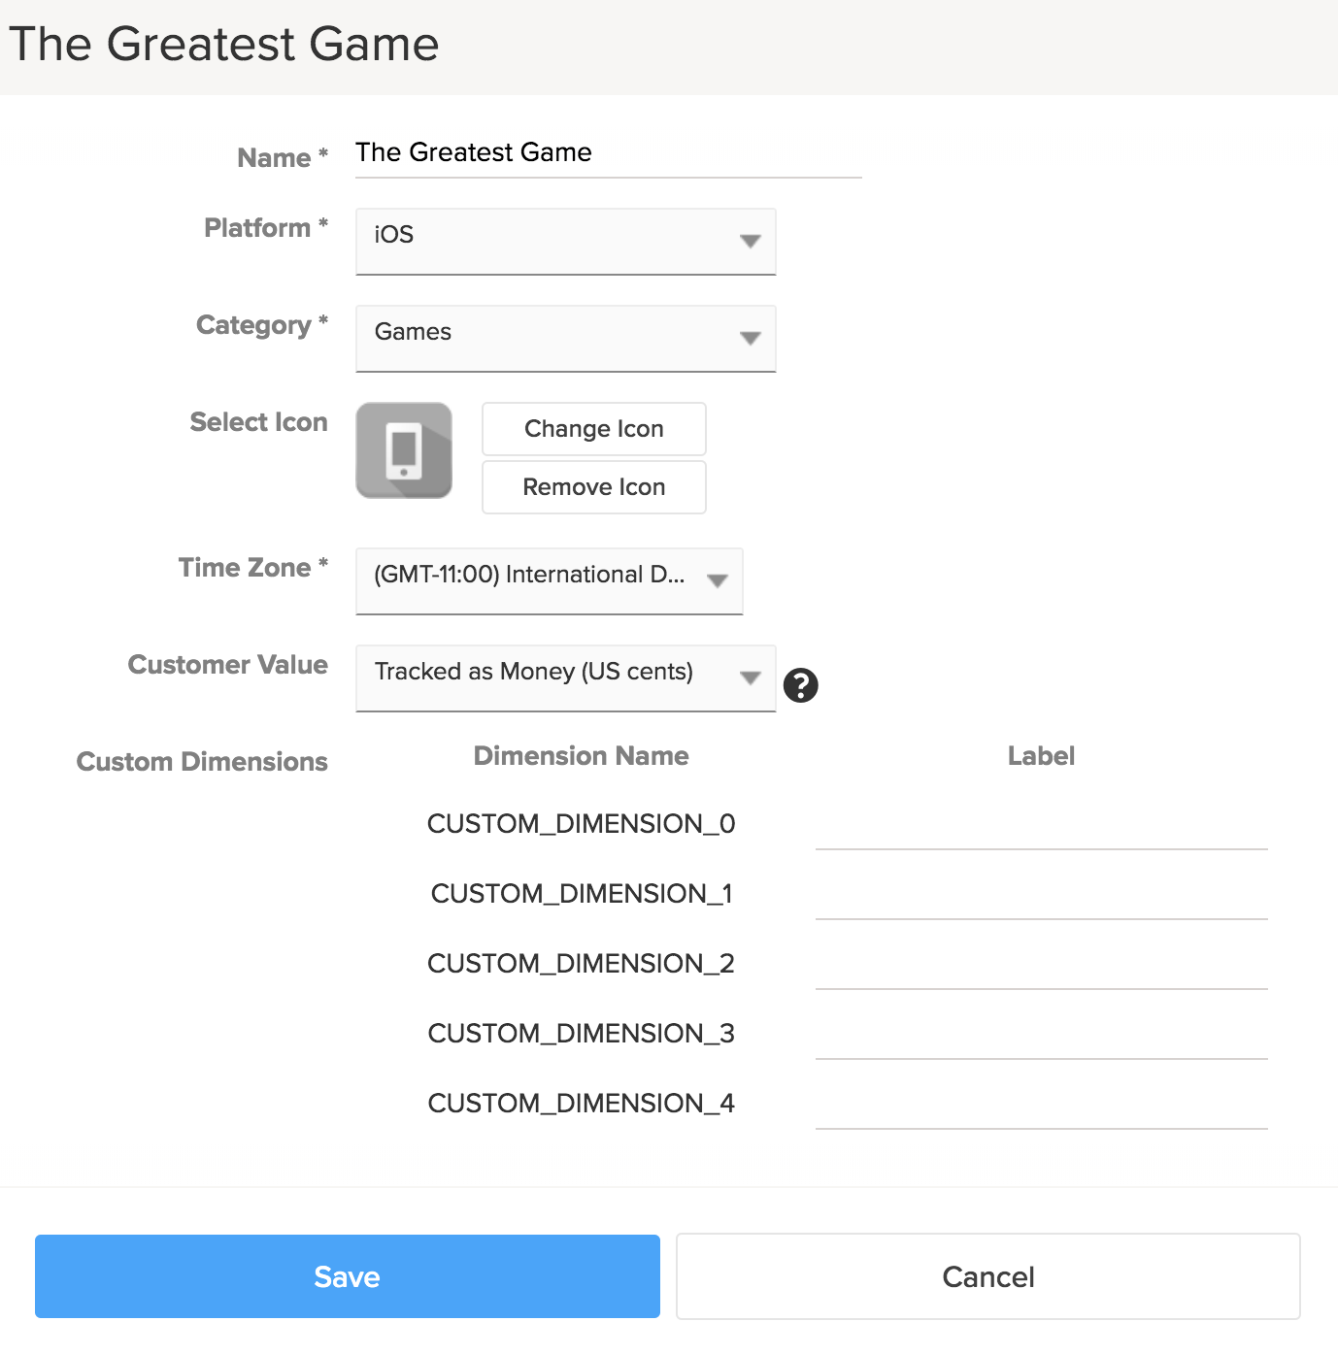Click the Change Icon button
1338x1355 pixels.
pyautogui.click(x=593, y=429)
